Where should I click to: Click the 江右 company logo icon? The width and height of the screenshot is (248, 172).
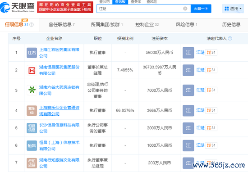(32, 53)
